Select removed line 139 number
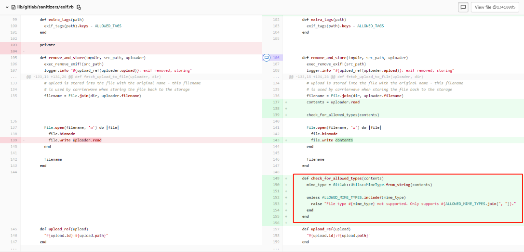 pyautogui.click(x=13, y=140)
